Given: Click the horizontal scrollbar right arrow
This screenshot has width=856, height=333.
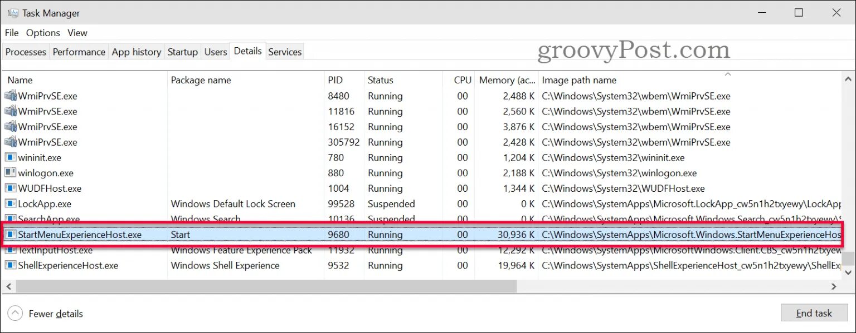Looking at the screenshot, I should click(x=834, y=286).
